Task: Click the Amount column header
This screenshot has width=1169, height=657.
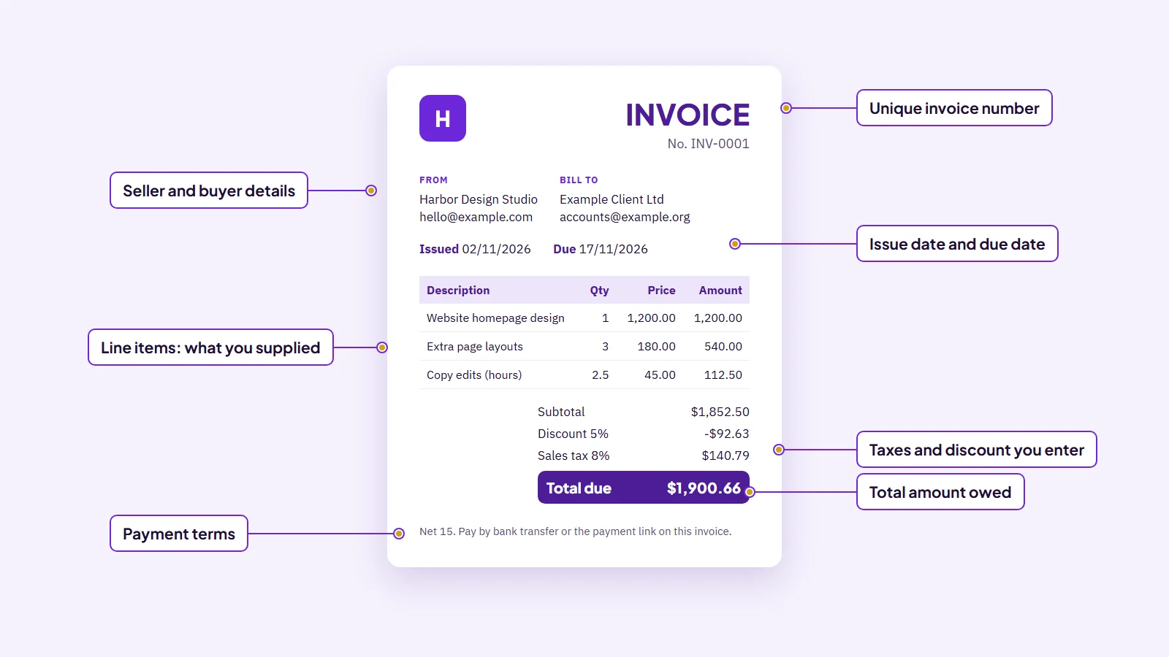Action: [720, 290]
